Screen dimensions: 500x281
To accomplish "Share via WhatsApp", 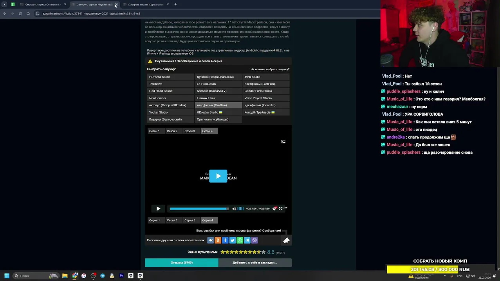I will coord(240,240).
